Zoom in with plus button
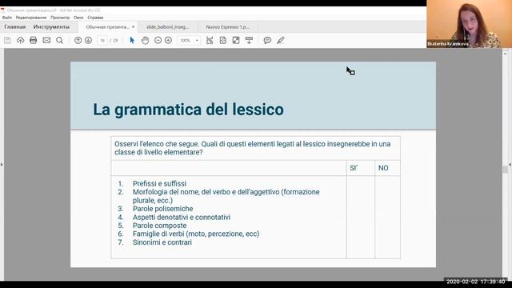512x288 pixels. tap(168, 40)
